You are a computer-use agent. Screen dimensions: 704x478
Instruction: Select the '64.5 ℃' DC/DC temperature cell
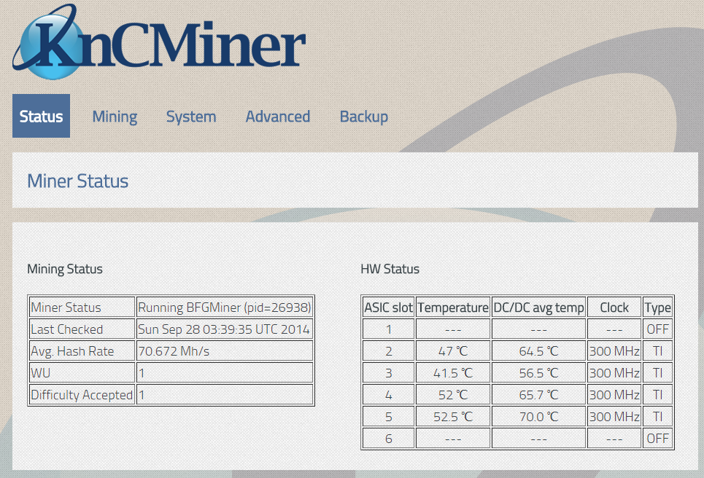coord(539,351)
